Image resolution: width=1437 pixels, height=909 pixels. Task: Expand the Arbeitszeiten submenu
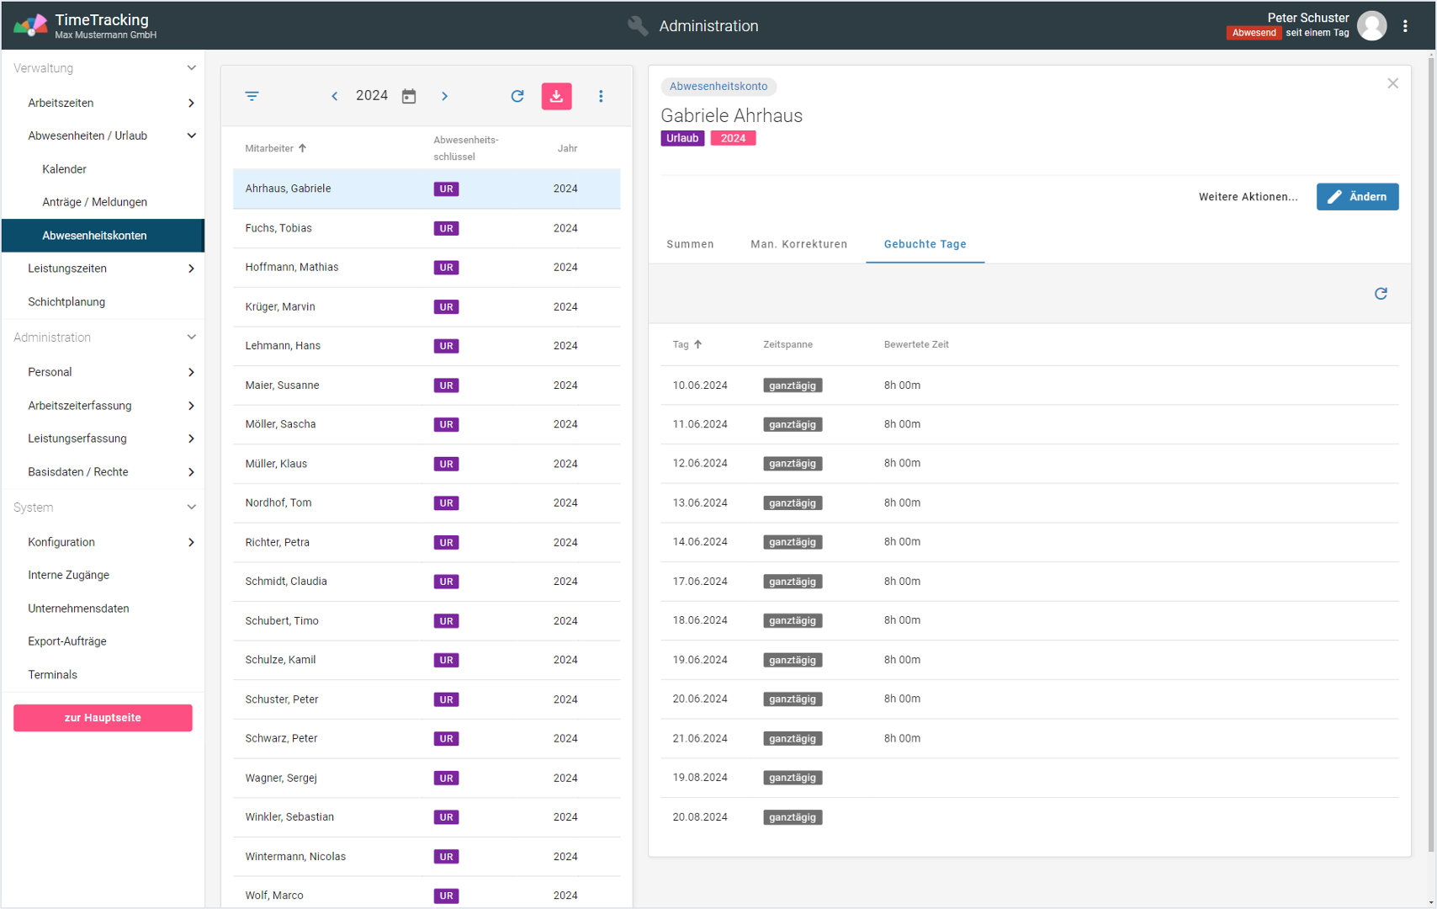click(191, 103)
